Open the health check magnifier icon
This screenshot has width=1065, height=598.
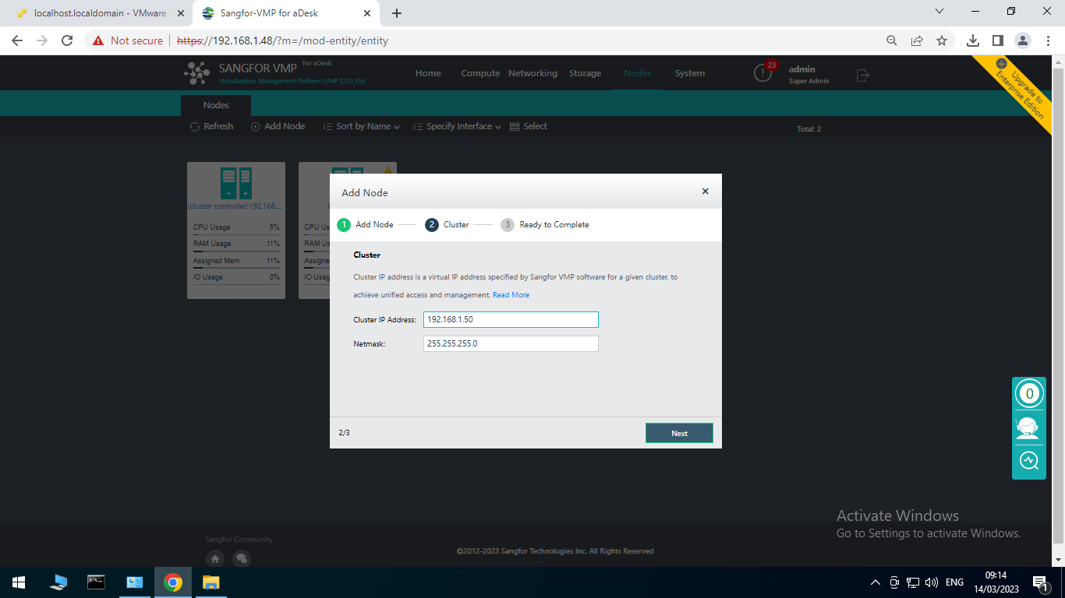click(1028, 460)
